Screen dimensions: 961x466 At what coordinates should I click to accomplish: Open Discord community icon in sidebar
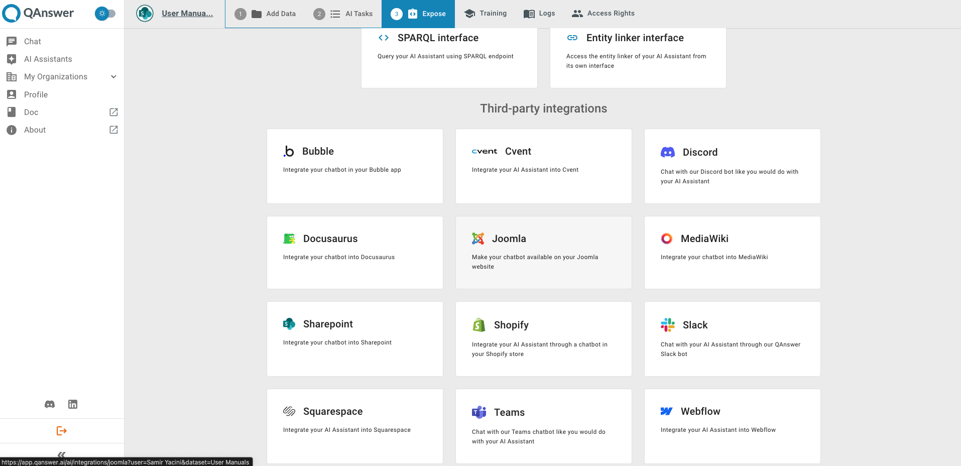50,404
